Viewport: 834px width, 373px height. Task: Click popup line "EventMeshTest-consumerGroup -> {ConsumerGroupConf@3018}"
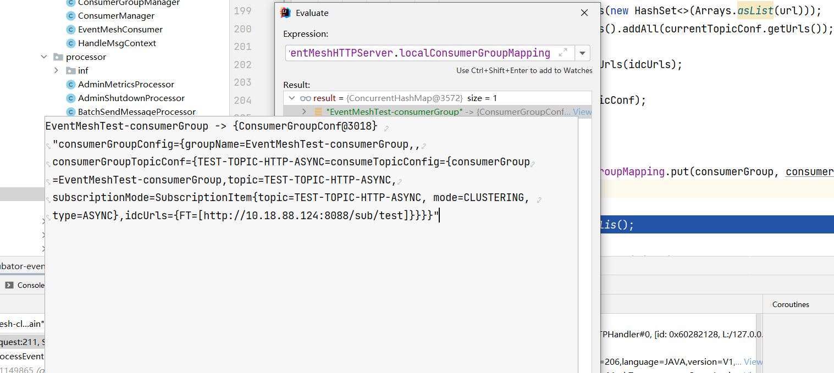tap(212, 126)
